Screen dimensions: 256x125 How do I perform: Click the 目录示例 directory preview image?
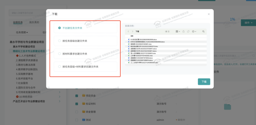click(166, 47)
